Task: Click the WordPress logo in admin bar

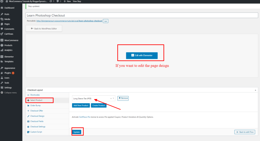Action: [2, 1]
